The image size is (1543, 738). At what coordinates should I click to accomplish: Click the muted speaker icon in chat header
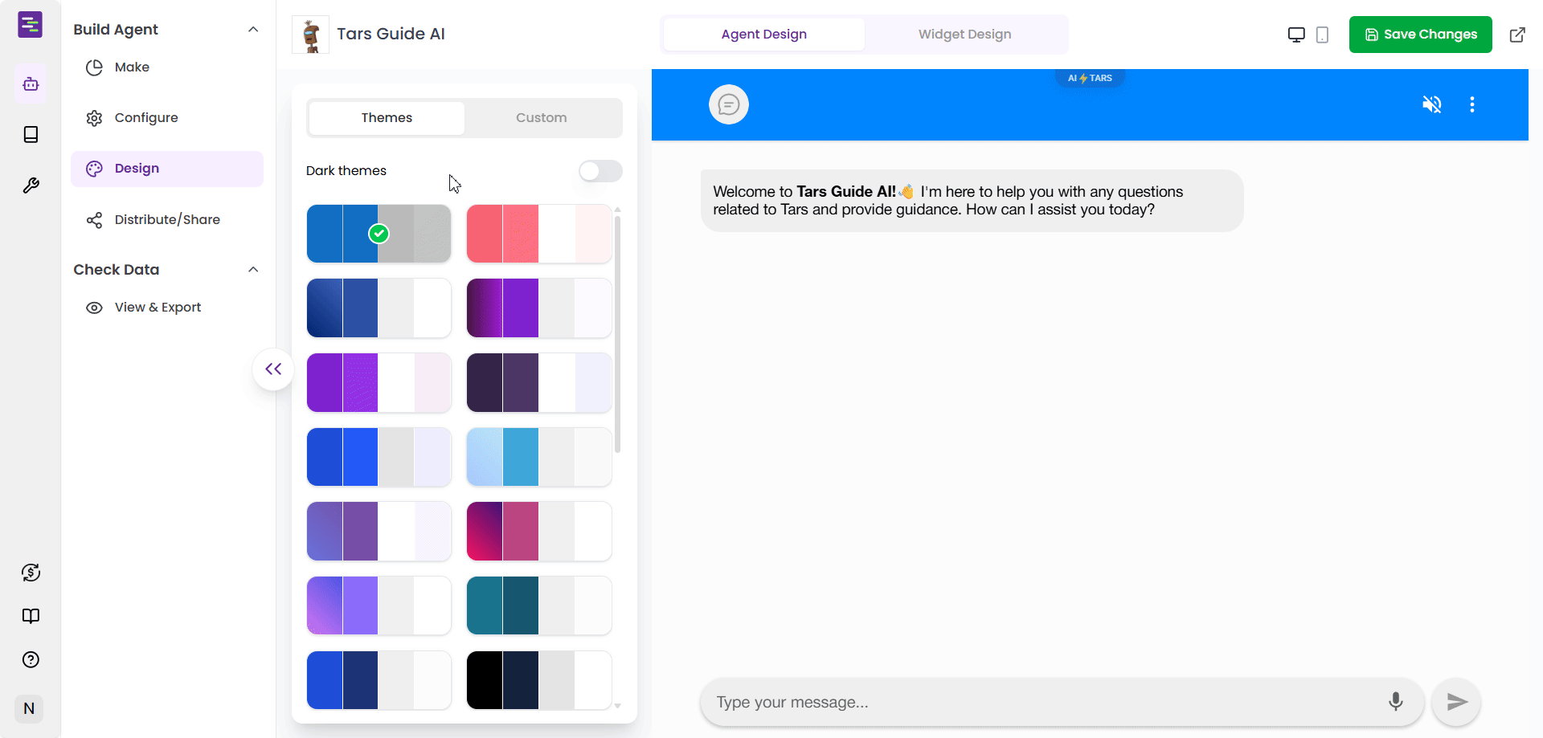[x=1431, y=104]
